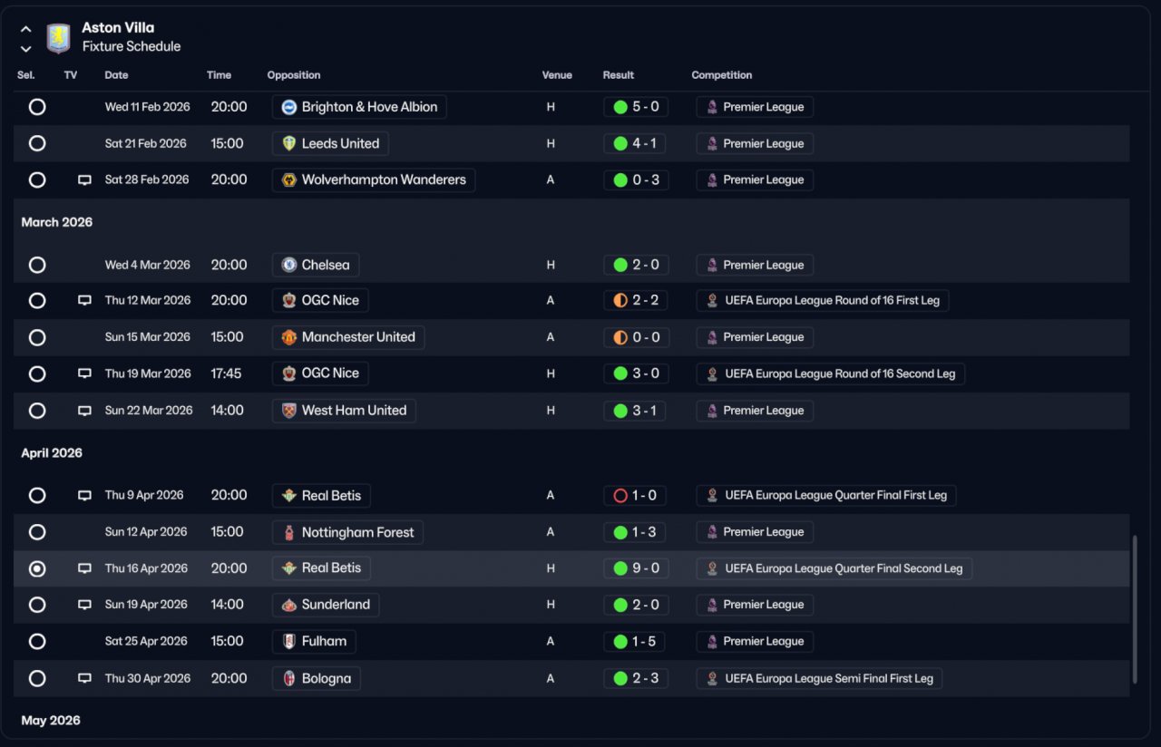Image resolution: width=1161 pixels, height=747 pixels.
Task: Sort the schedule by the Date column header
Action: click(x=116, y=75)
